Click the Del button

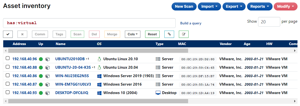[94, 34]
